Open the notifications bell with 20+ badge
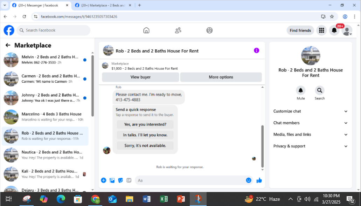 coord(334,30)
